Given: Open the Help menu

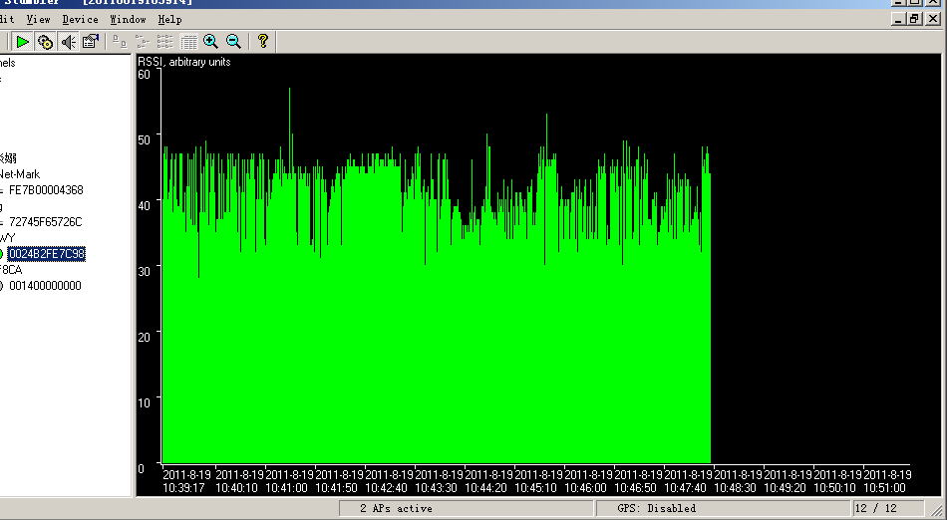Looking at the screenshot, I should [169, 19].
